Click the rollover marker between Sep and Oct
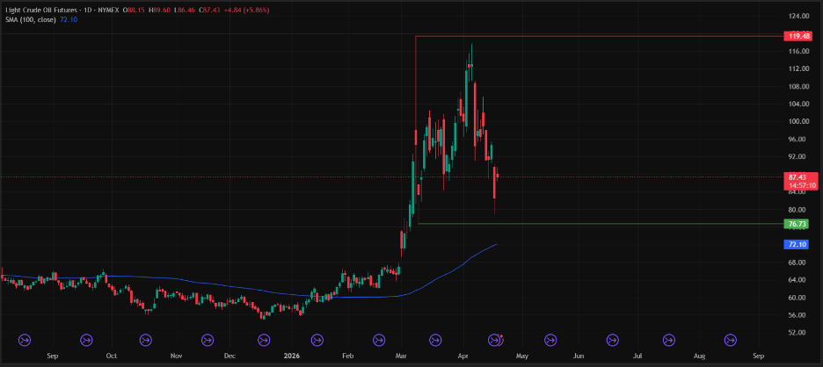Screen dimensions: 823x367 point(86,339)
